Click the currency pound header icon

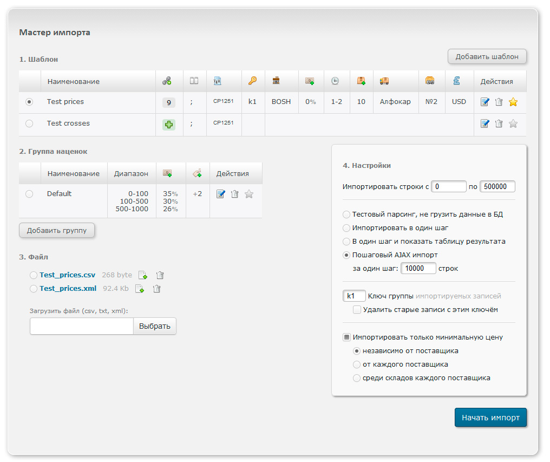456,81
